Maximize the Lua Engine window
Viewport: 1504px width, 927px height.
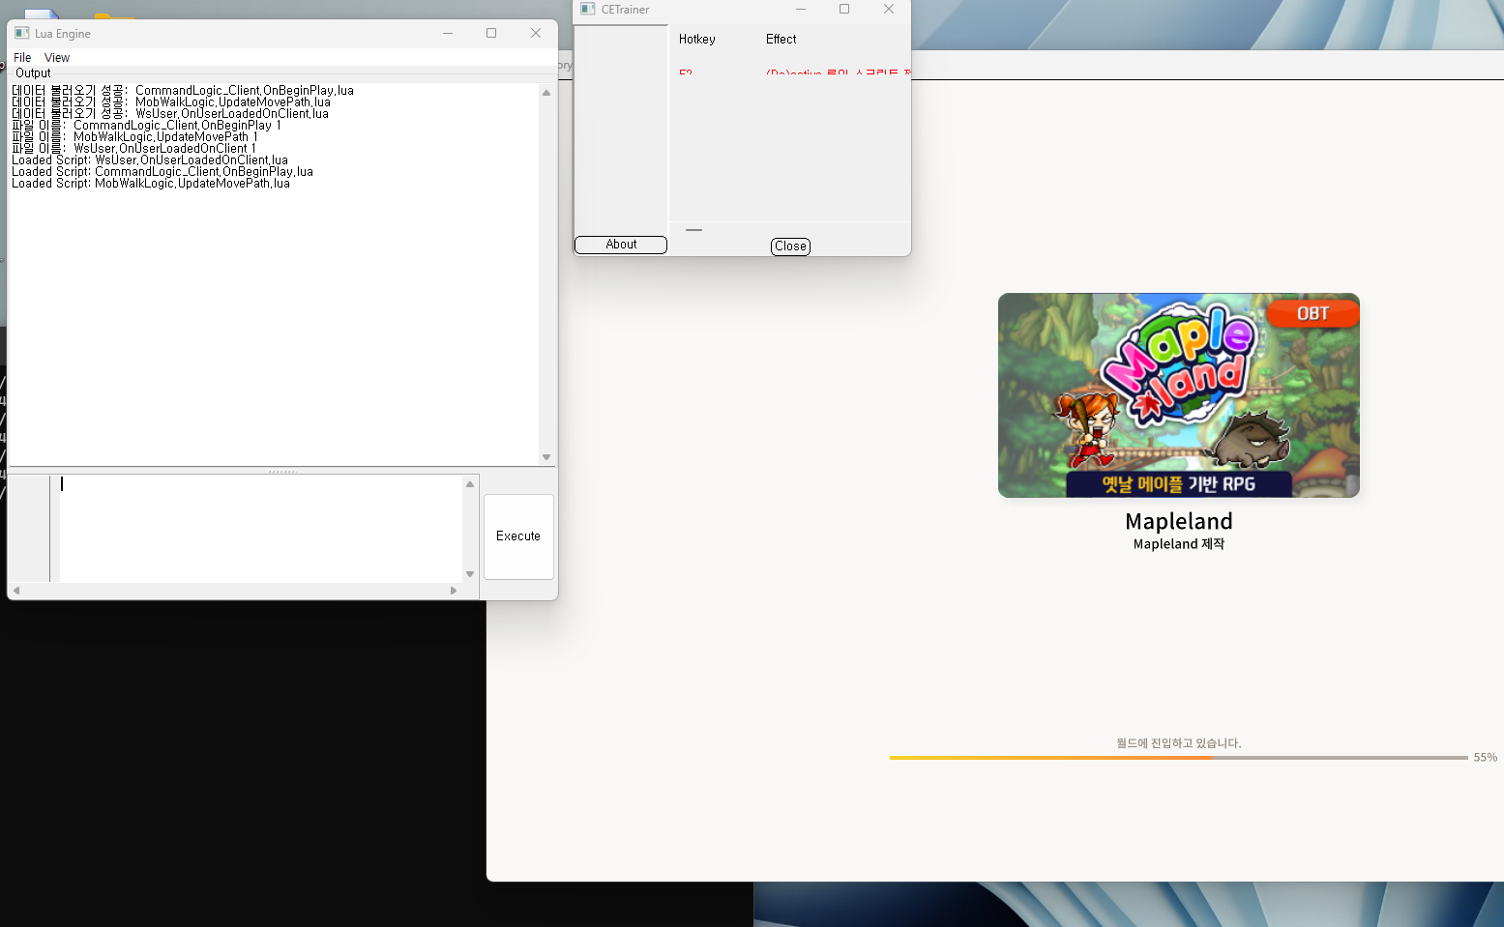click(491, 33)
